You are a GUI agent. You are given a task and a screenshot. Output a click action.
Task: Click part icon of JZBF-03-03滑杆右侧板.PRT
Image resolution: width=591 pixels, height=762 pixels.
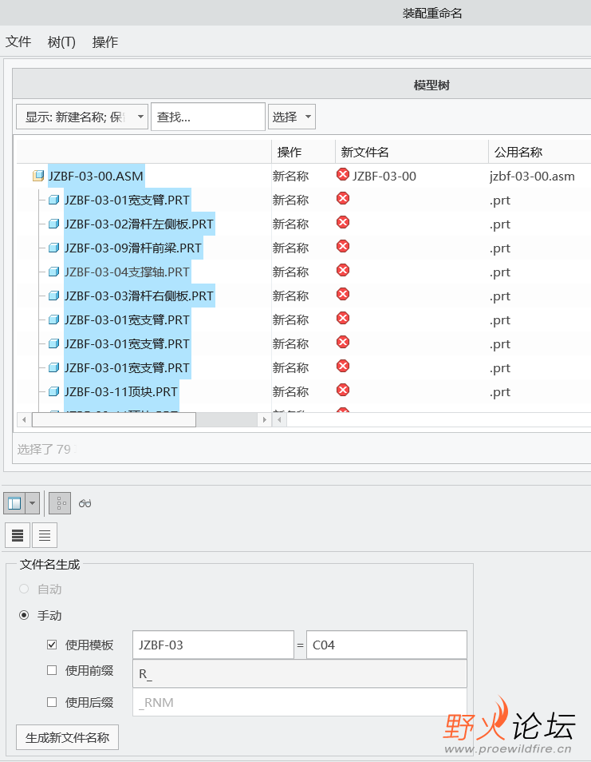pos(54,296)
